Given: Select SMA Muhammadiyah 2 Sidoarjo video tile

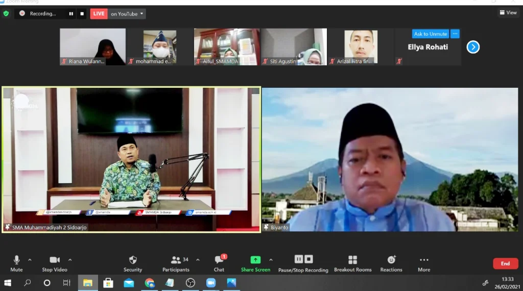Looking at the screenshot, I should click(x=131, y=160).
